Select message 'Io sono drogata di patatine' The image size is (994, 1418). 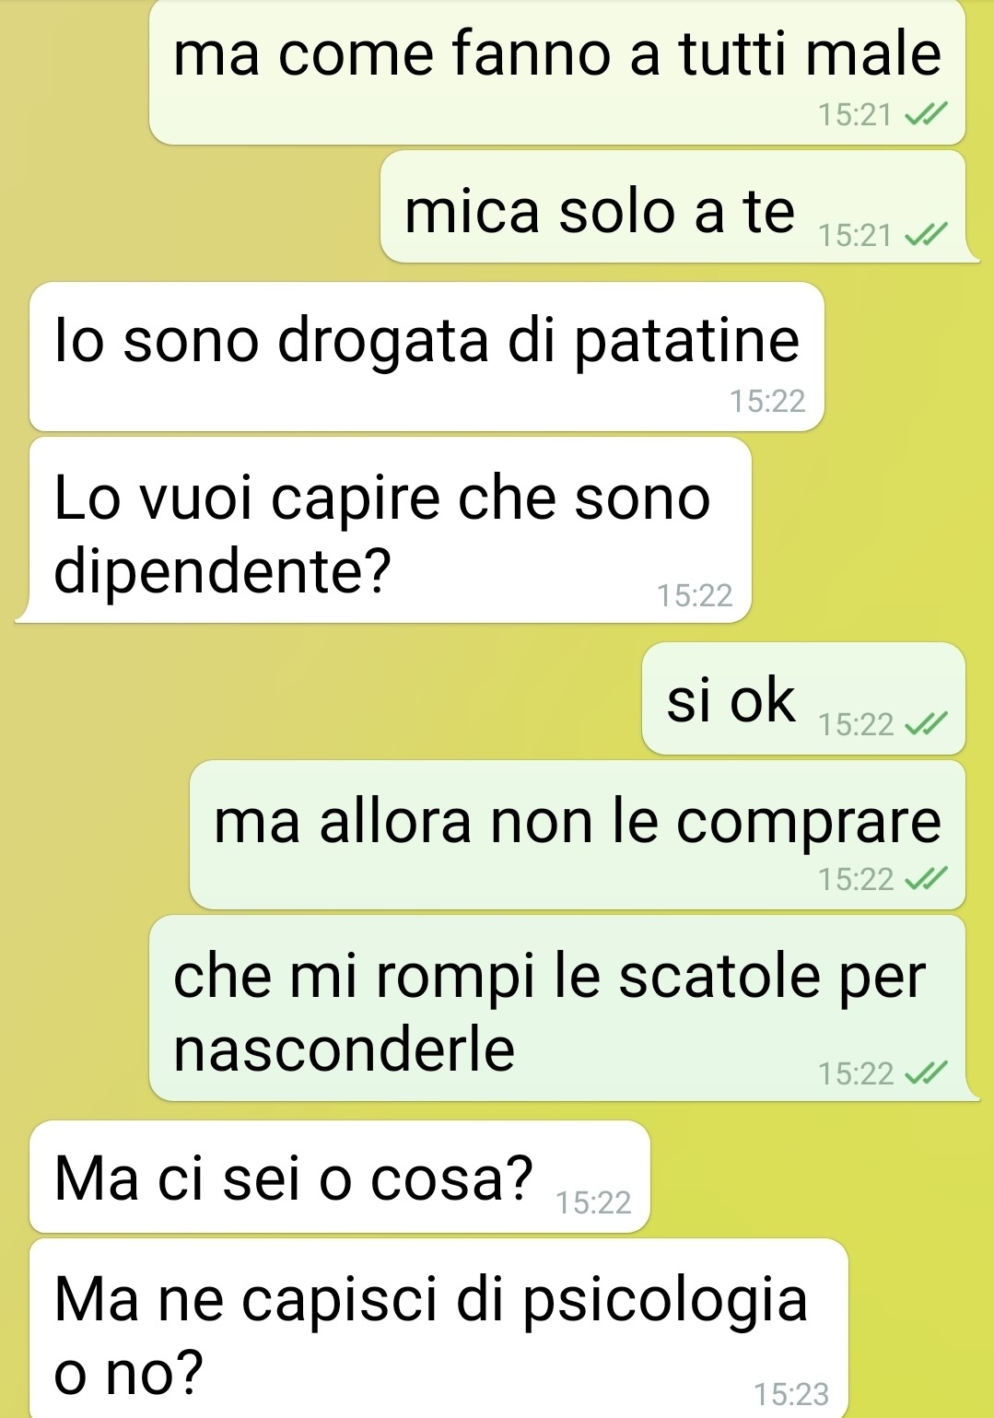click(427, 357)
